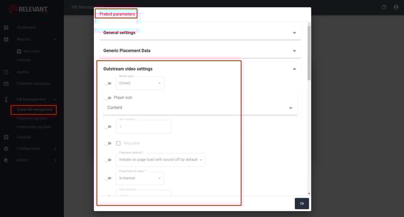The width and height of the screenshot is (404, 217).
Task: Click the Relevant logo
Action: click(x=28, y=9)
